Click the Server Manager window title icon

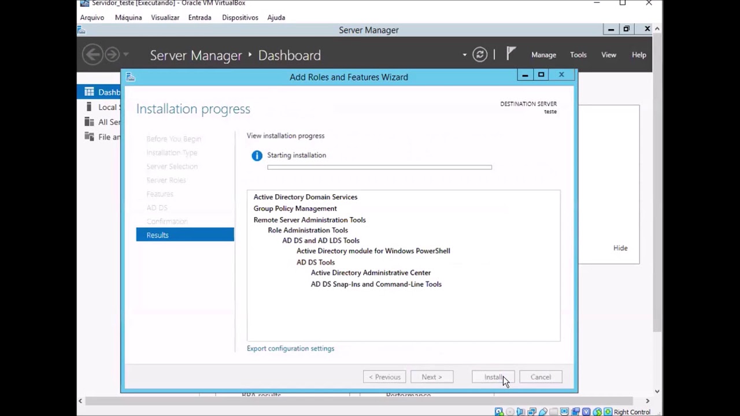tap(82, 30)
